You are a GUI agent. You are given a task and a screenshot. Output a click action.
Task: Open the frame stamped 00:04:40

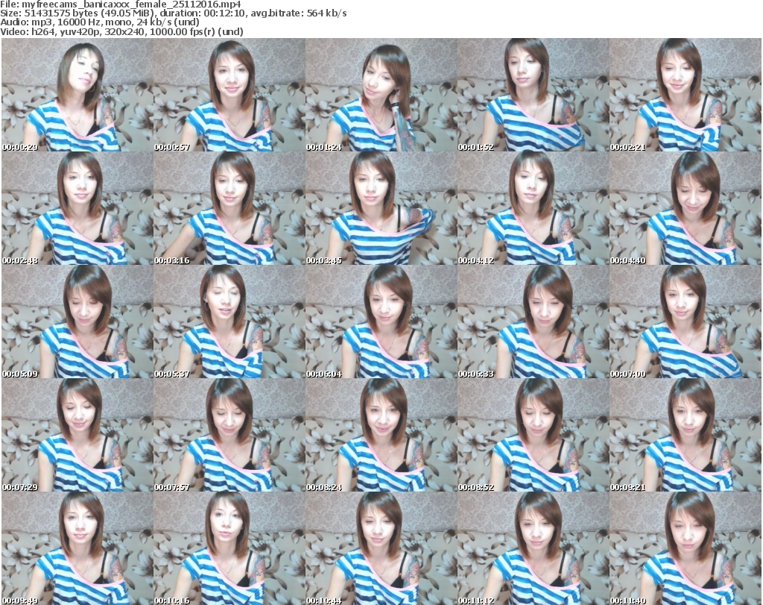pos(686,208)
